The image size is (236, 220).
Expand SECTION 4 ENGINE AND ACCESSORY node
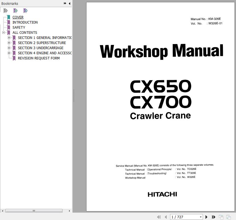point(9,53)
